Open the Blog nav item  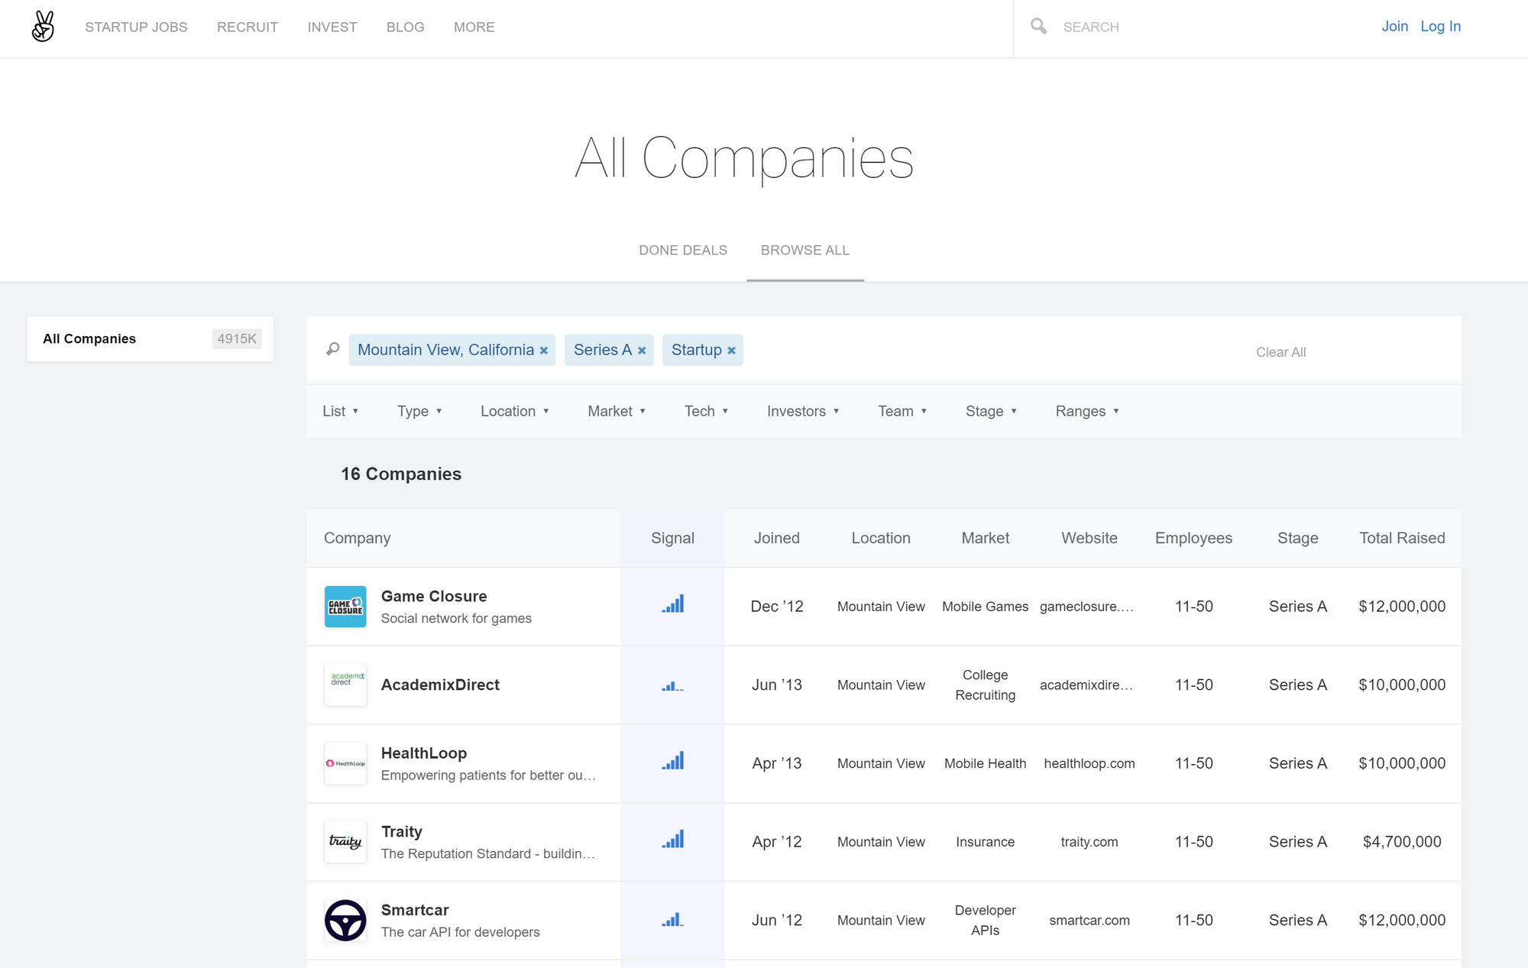[x=406, y=27]
